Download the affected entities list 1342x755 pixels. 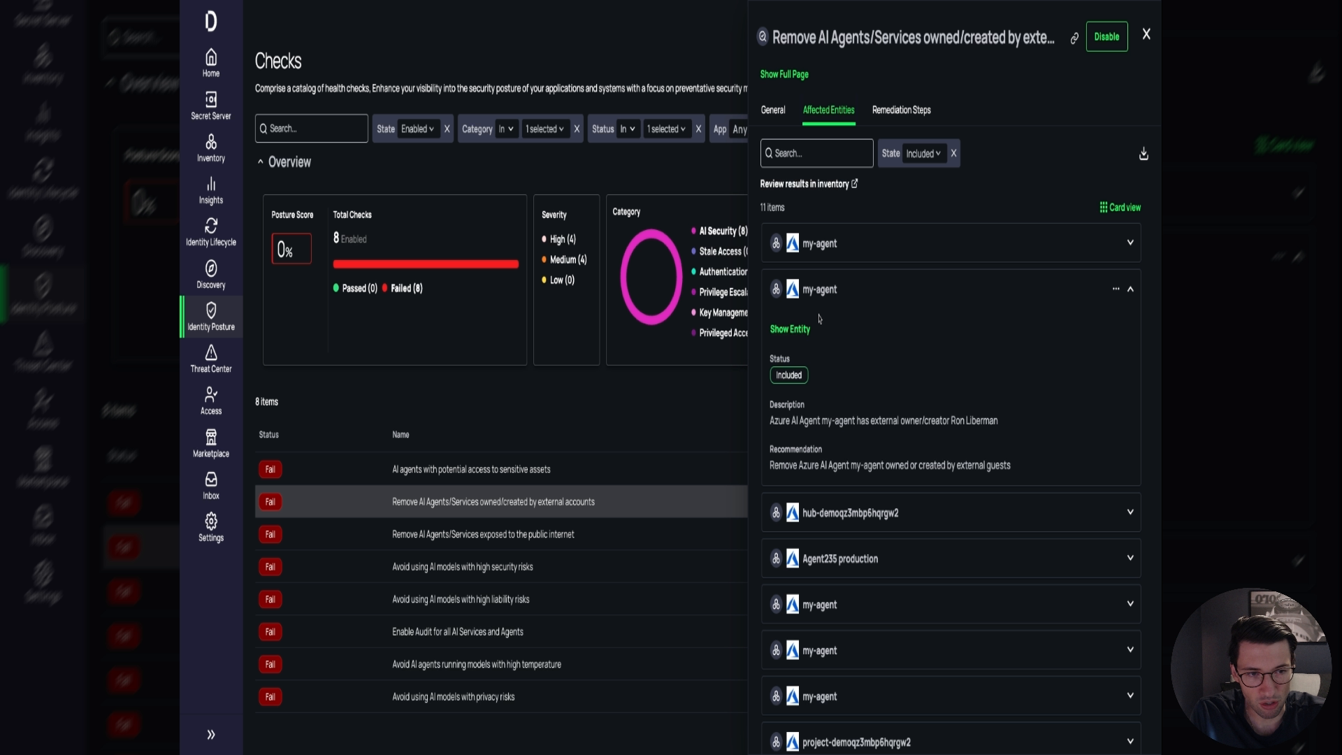point(1143,153)
